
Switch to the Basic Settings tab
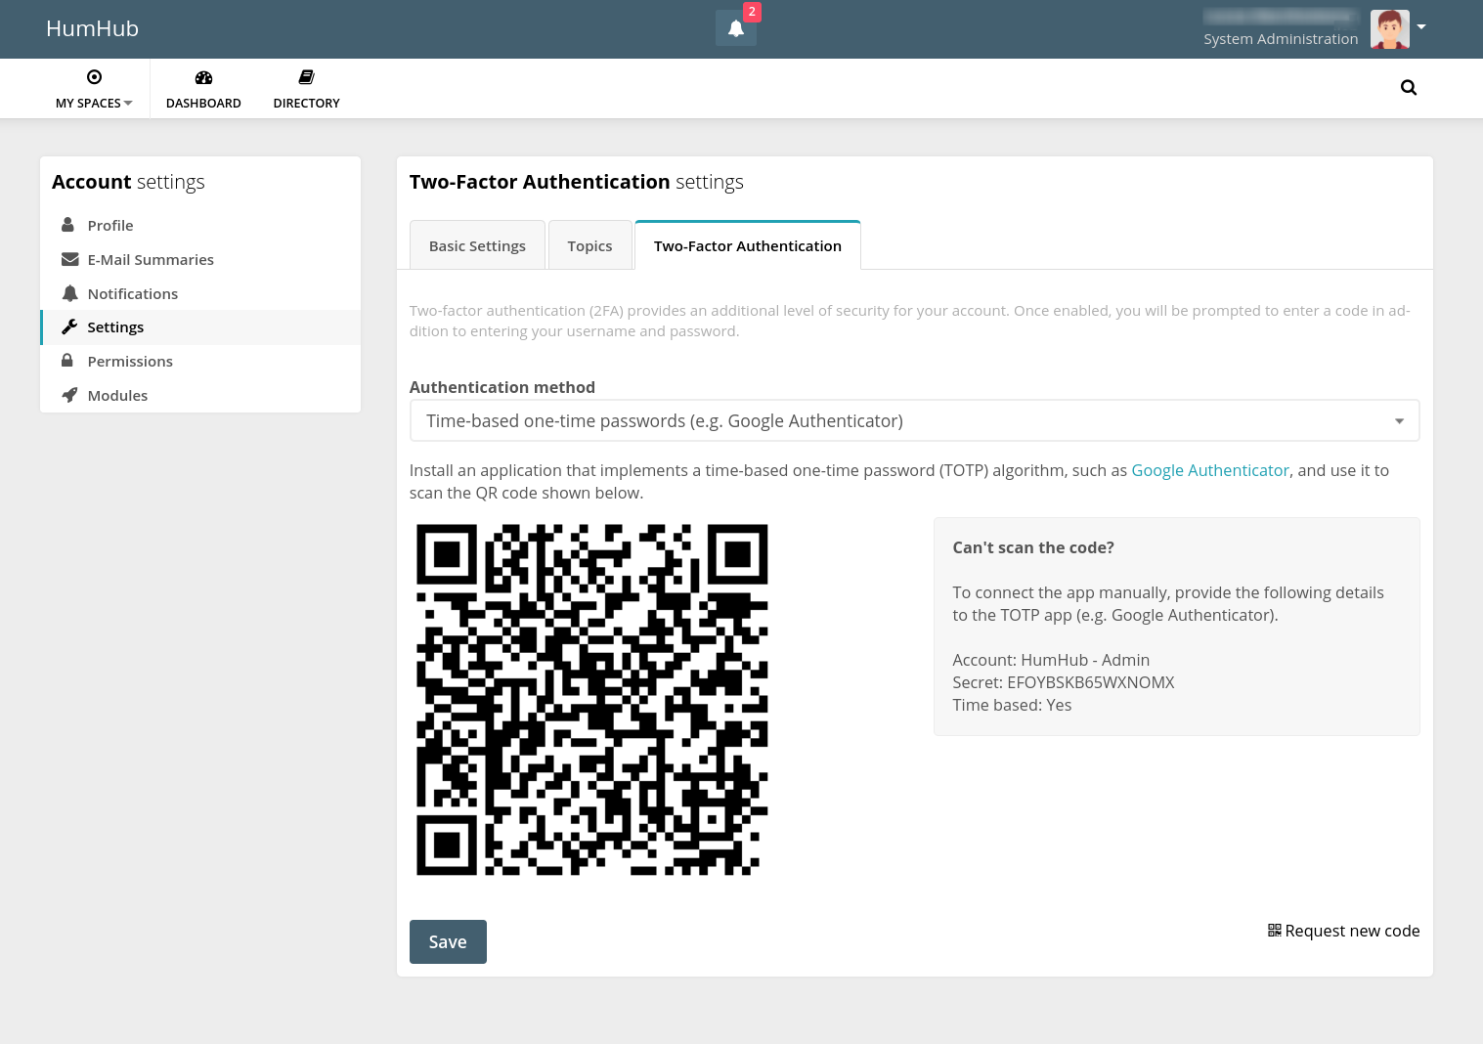(x=477, y=245)
